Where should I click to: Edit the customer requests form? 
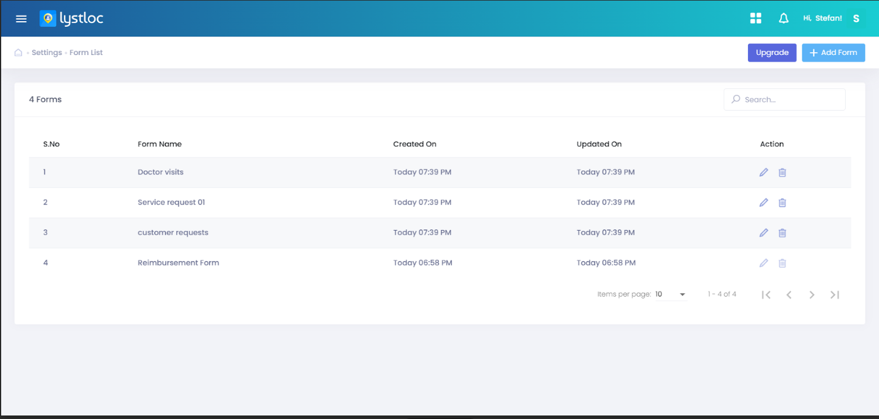tap(763, 233)
